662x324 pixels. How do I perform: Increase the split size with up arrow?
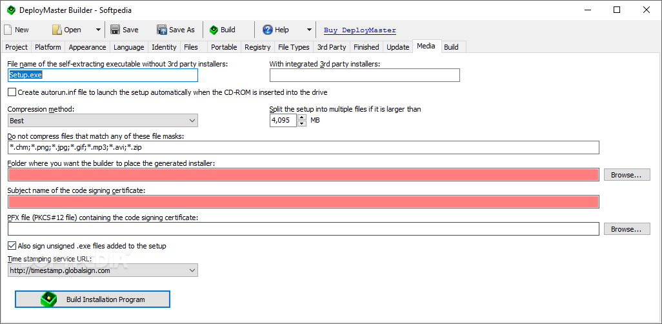(x=302, y=118)
